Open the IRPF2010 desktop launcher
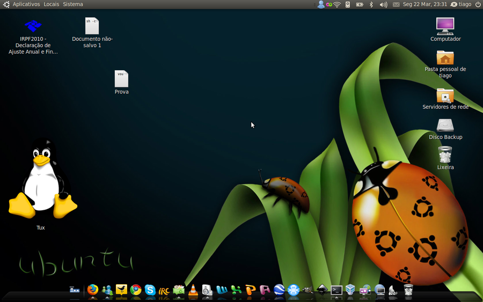The width and height of the screenshot is (483, 302). coord(33,37)
